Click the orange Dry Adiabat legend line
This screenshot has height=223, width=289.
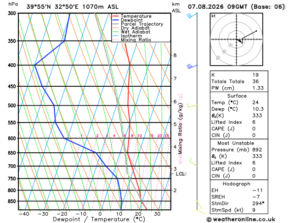[x=116, y=28]
